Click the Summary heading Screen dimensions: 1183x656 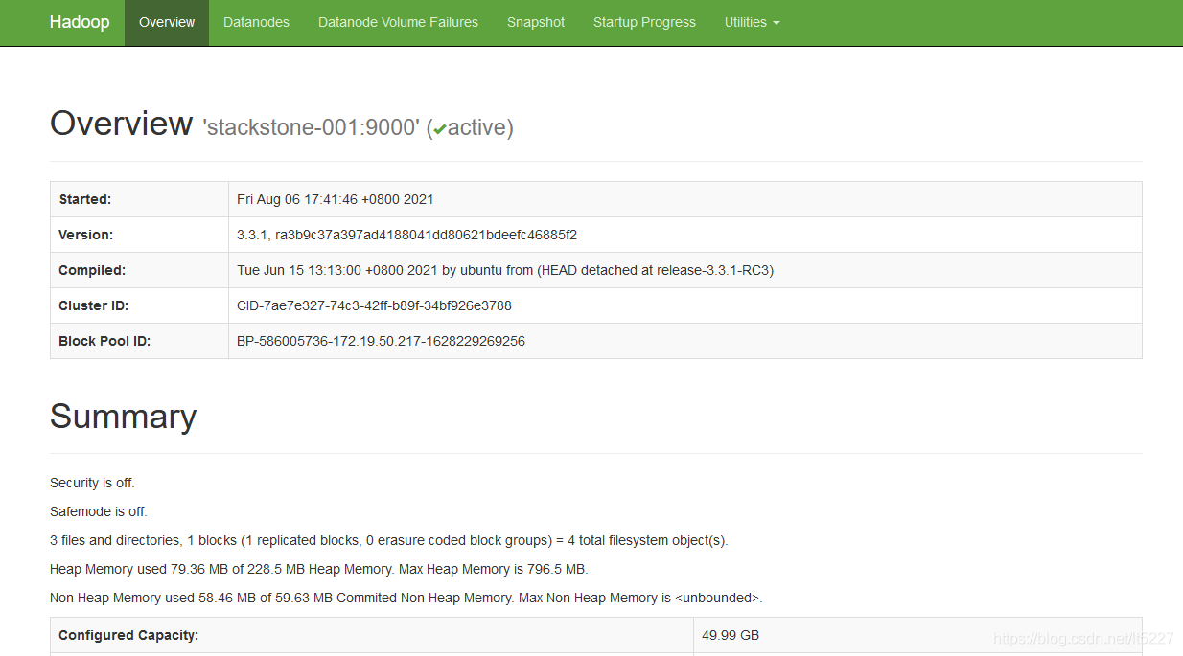(123, 417)
